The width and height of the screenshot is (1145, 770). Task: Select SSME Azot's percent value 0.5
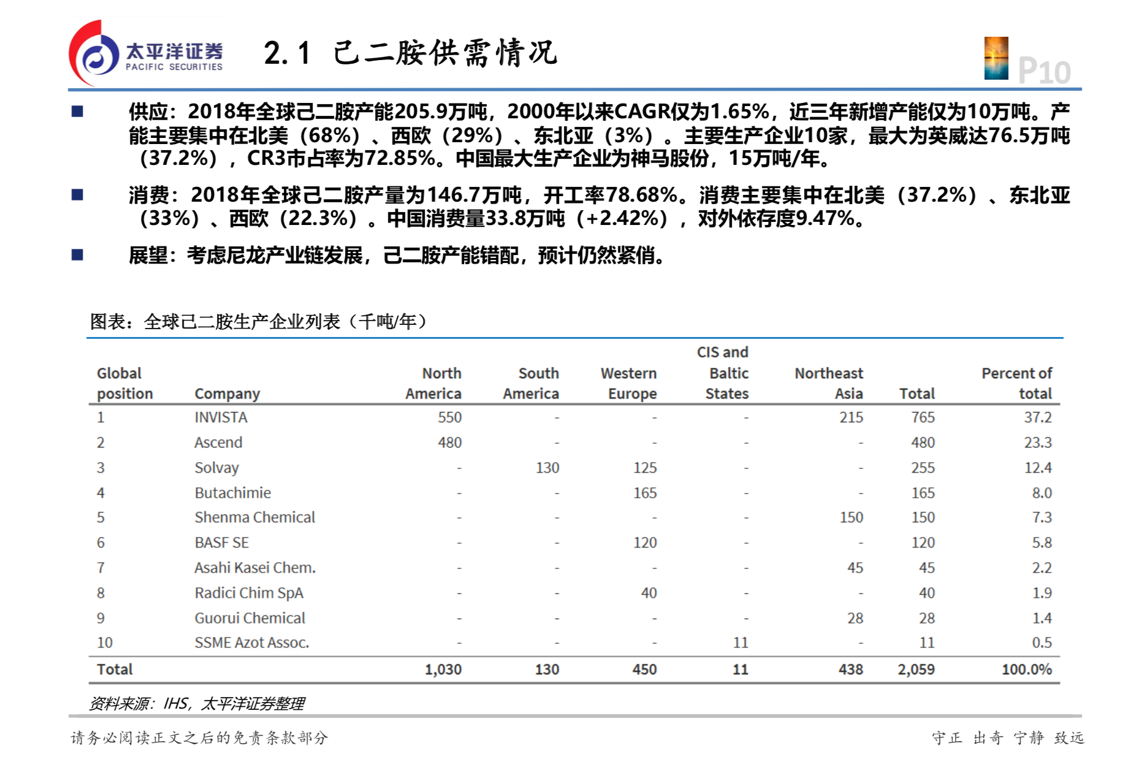coord(1042,642)
